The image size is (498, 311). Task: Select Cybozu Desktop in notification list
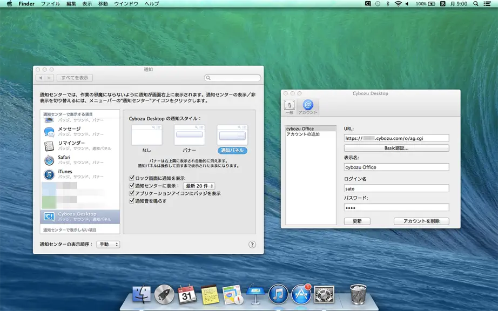80,217
